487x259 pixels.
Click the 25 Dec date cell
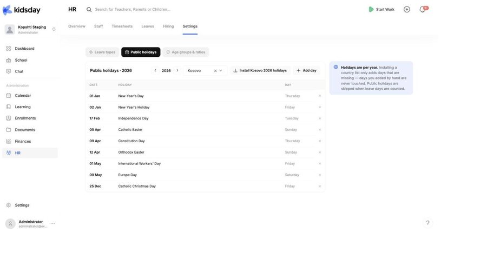(x=95, y=186)
